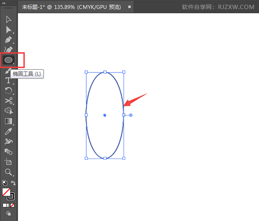Click bottom-left bounding box handle

(x=86, y=159)
